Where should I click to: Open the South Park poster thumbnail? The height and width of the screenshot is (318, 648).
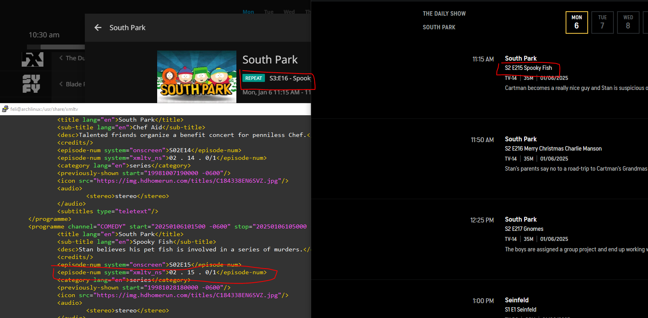click(197, 76)
